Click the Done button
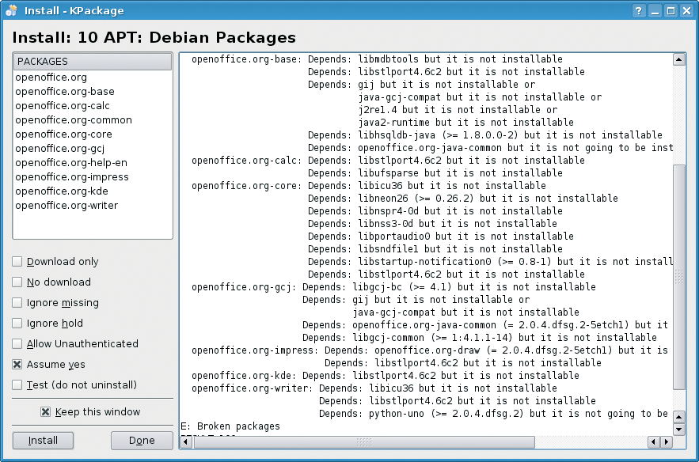 click(x=142, y=441)
